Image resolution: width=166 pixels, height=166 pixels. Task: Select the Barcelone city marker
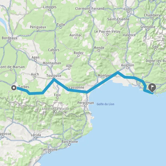[69, 144]
